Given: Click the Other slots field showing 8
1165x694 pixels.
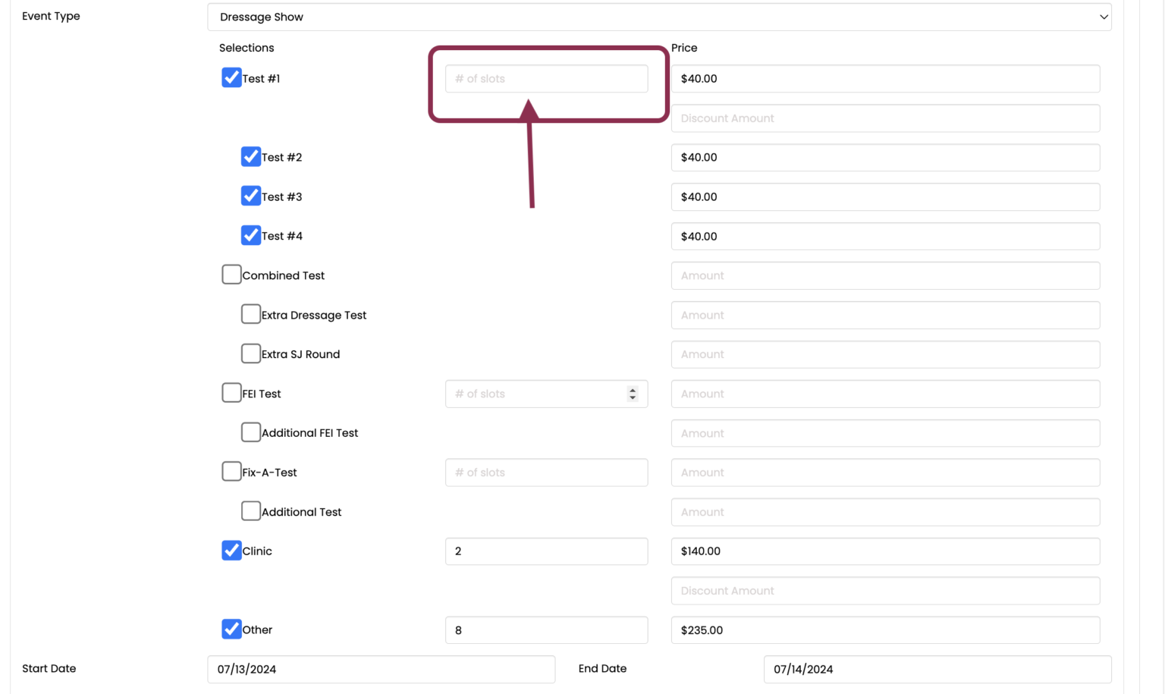Looking at the screenshot, I should coord(546,630).
